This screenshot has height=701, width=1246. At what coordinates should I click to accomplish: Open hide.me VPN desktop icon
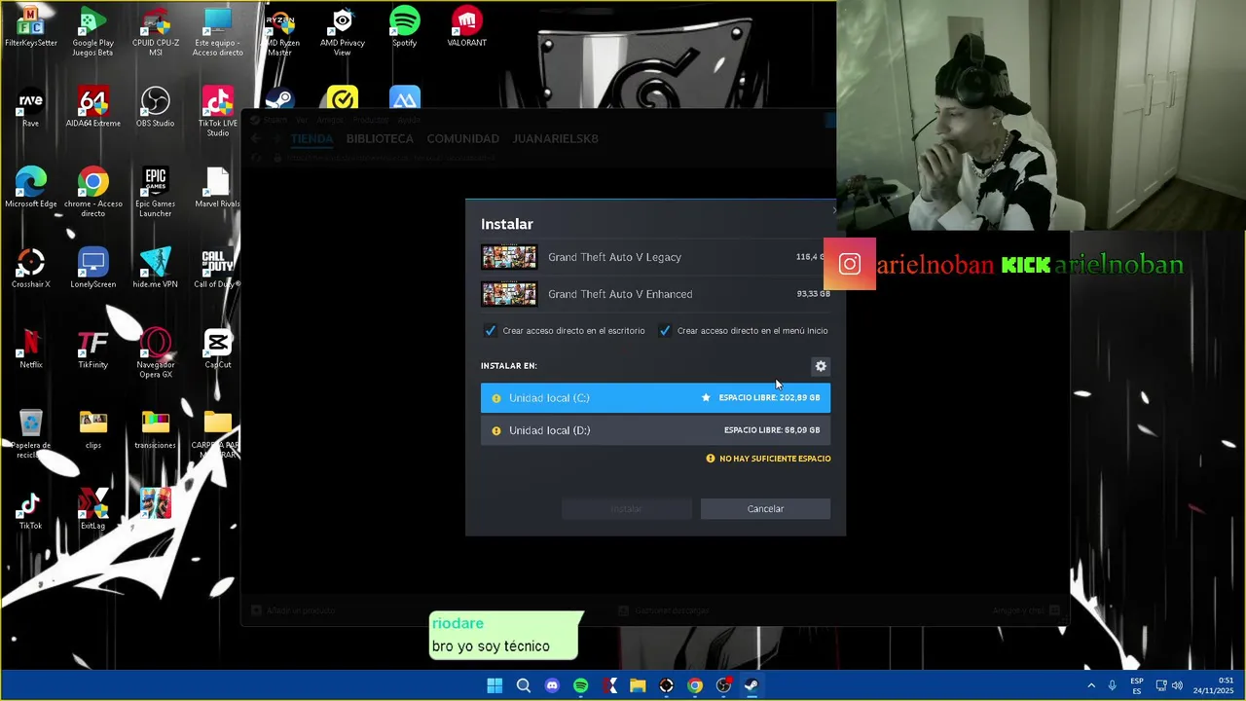(156, 269)
